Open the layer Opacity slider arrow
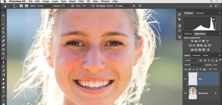 [x=220, y=65]
